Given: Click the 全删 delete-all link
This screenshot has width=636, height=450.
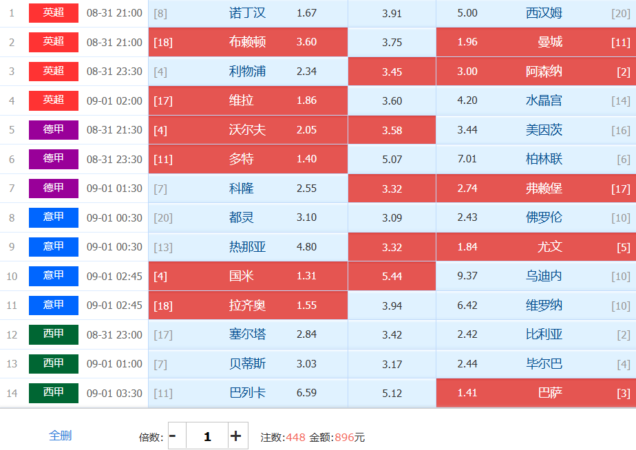Looking at the screenshot, I should pos(60,436).
